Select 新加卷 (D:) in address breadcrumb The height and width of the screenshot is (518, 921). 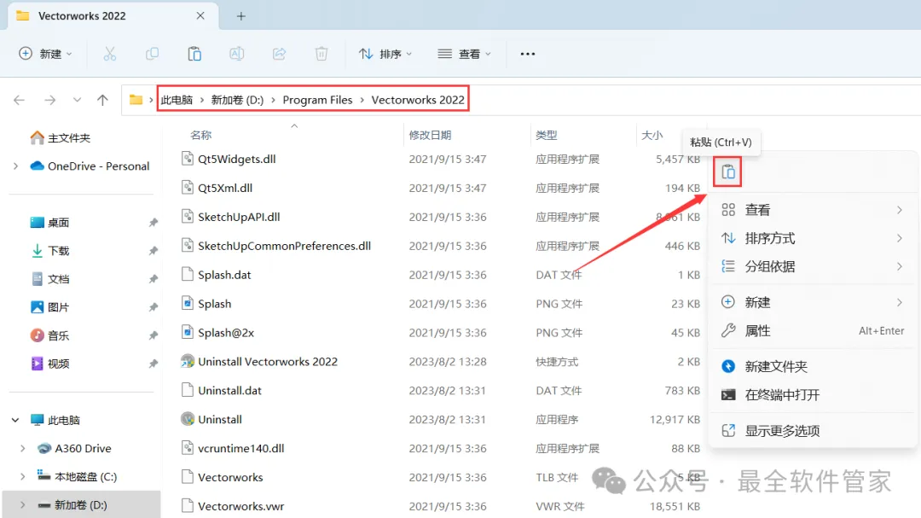click(237, 100)
